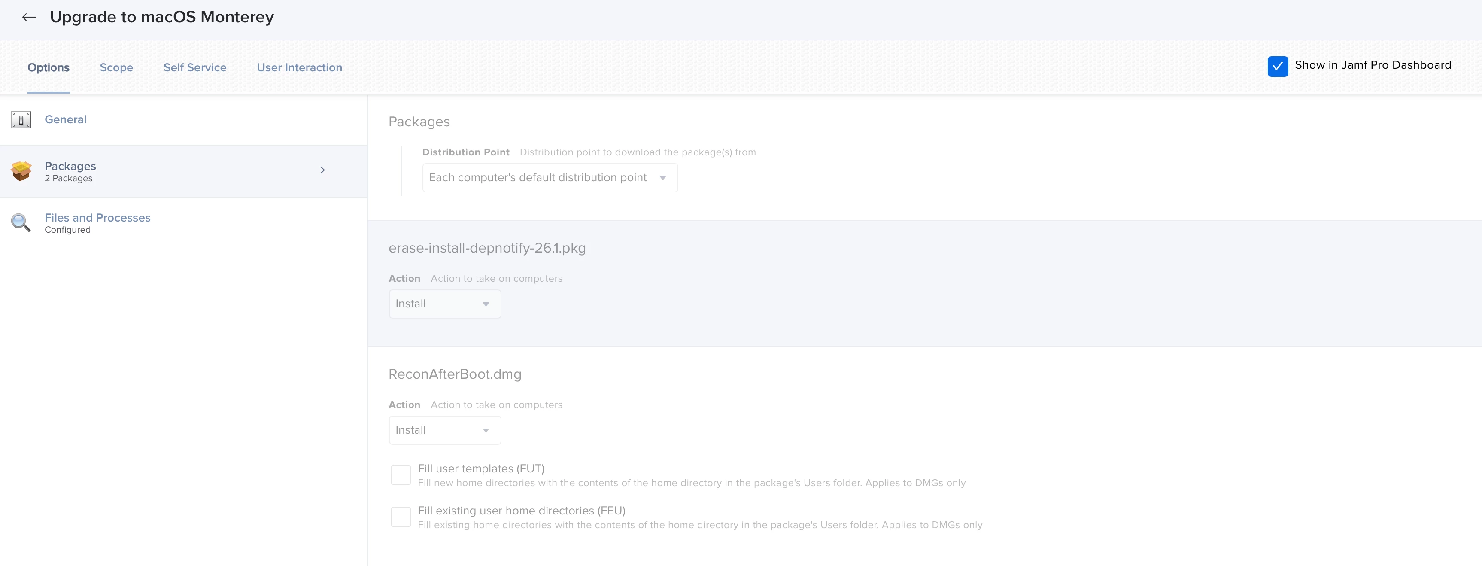Click the 'Configured' status text
Viewport: 1482px width, 566px height.
(x=67, y=230)
